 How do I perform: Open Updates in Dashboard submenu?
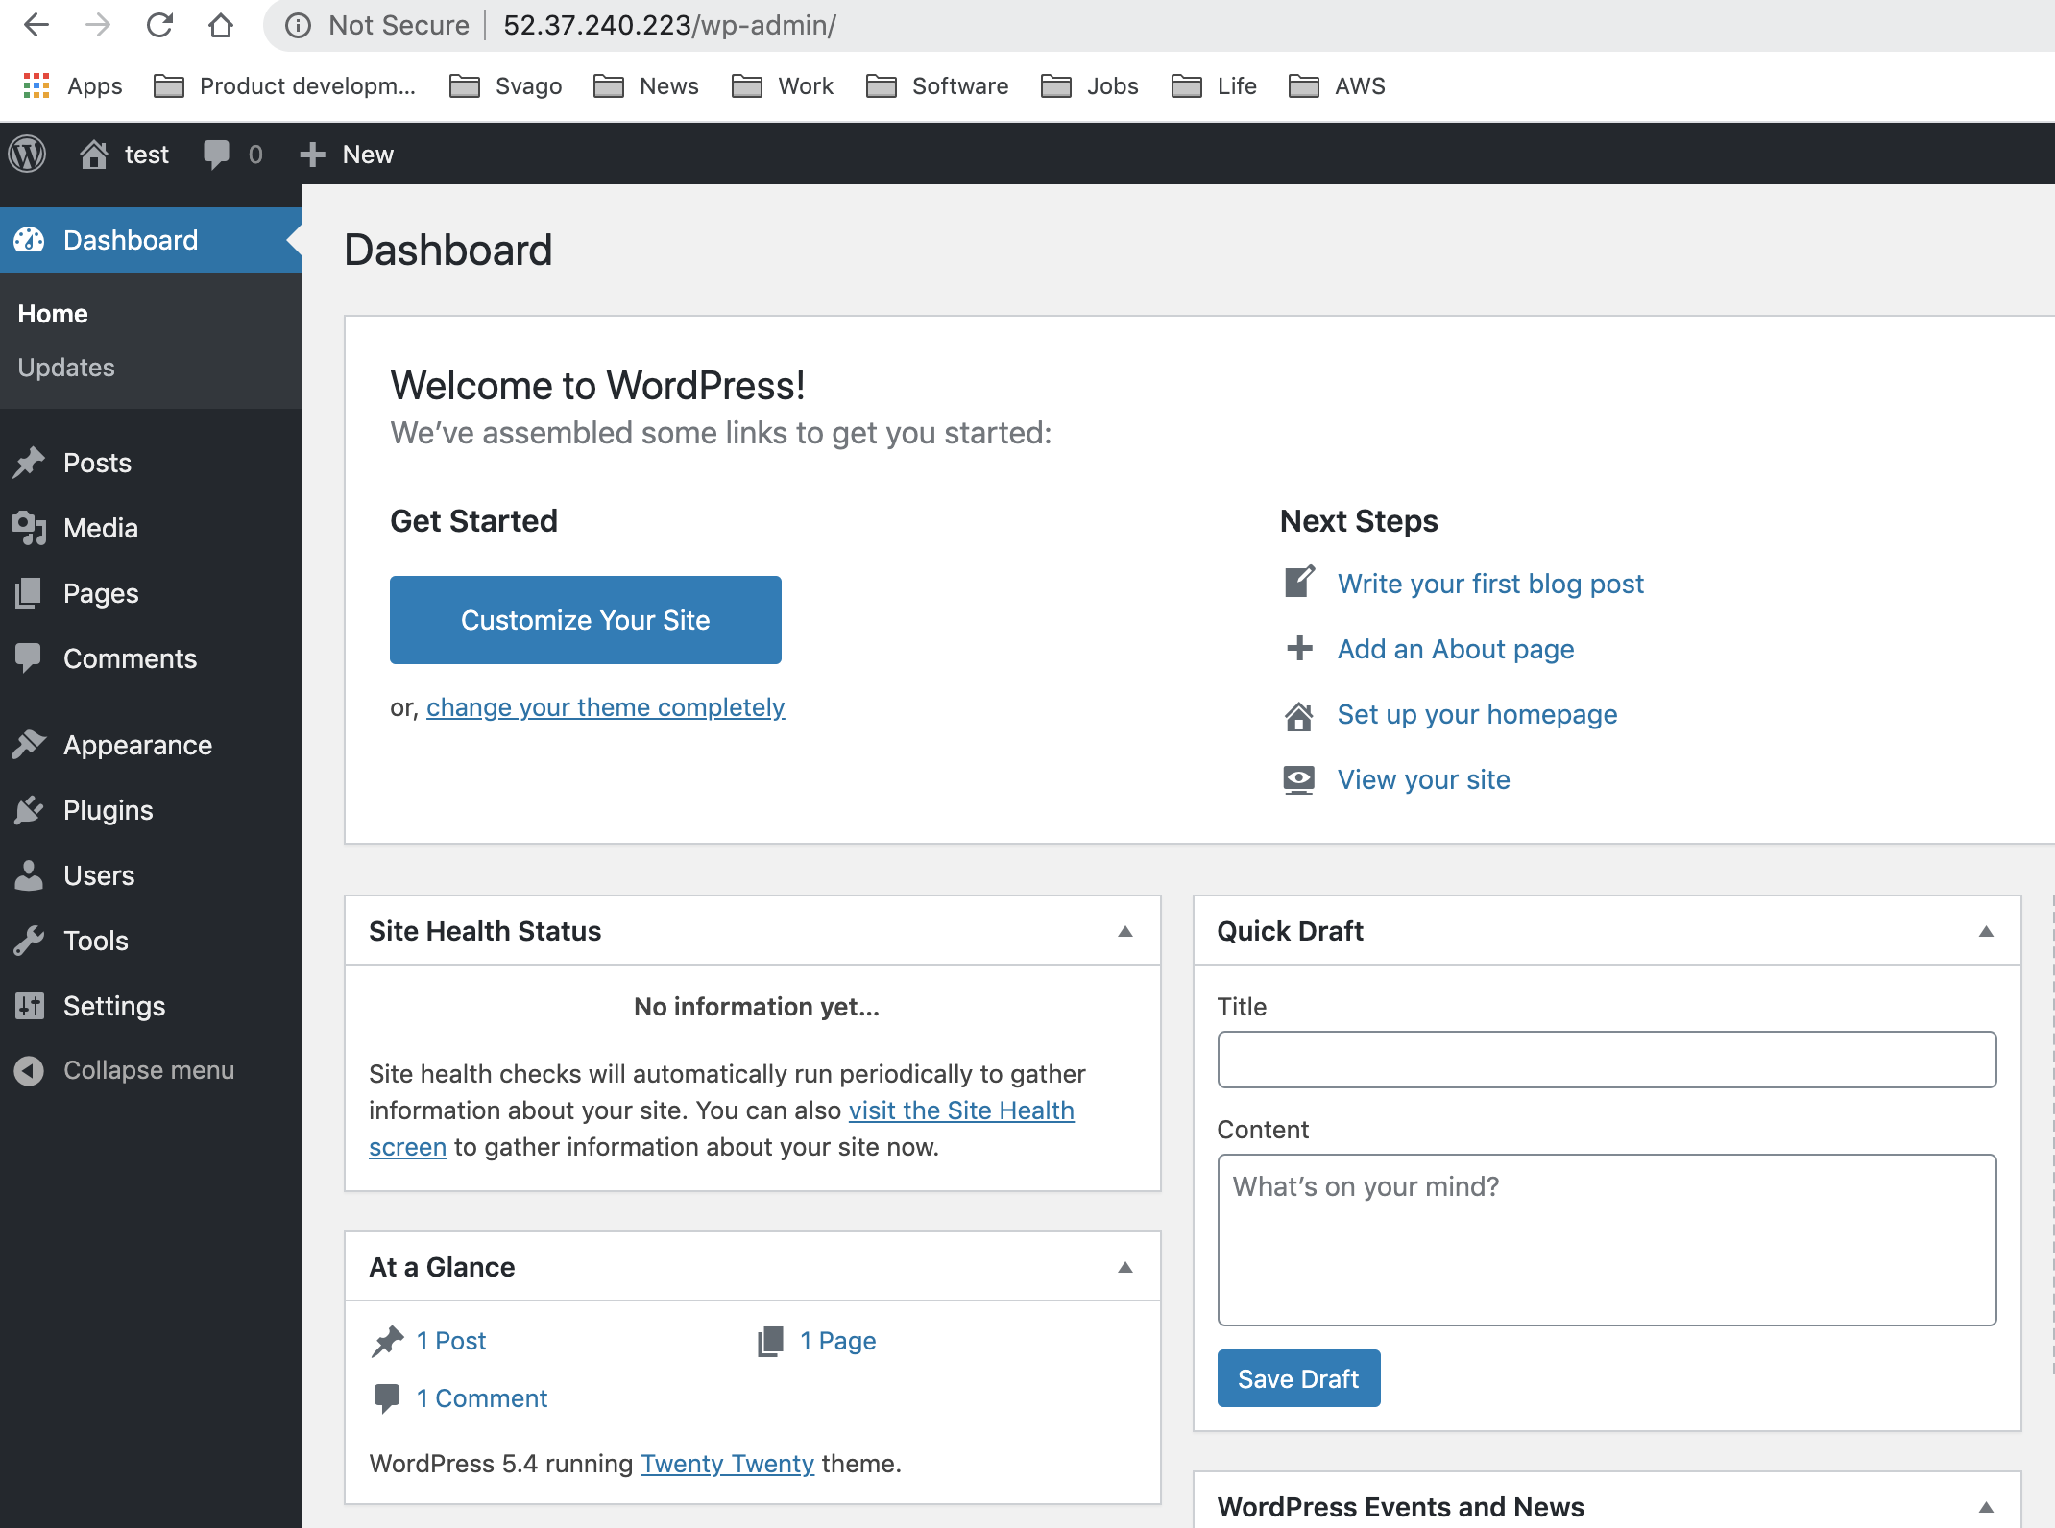[66, 368]
